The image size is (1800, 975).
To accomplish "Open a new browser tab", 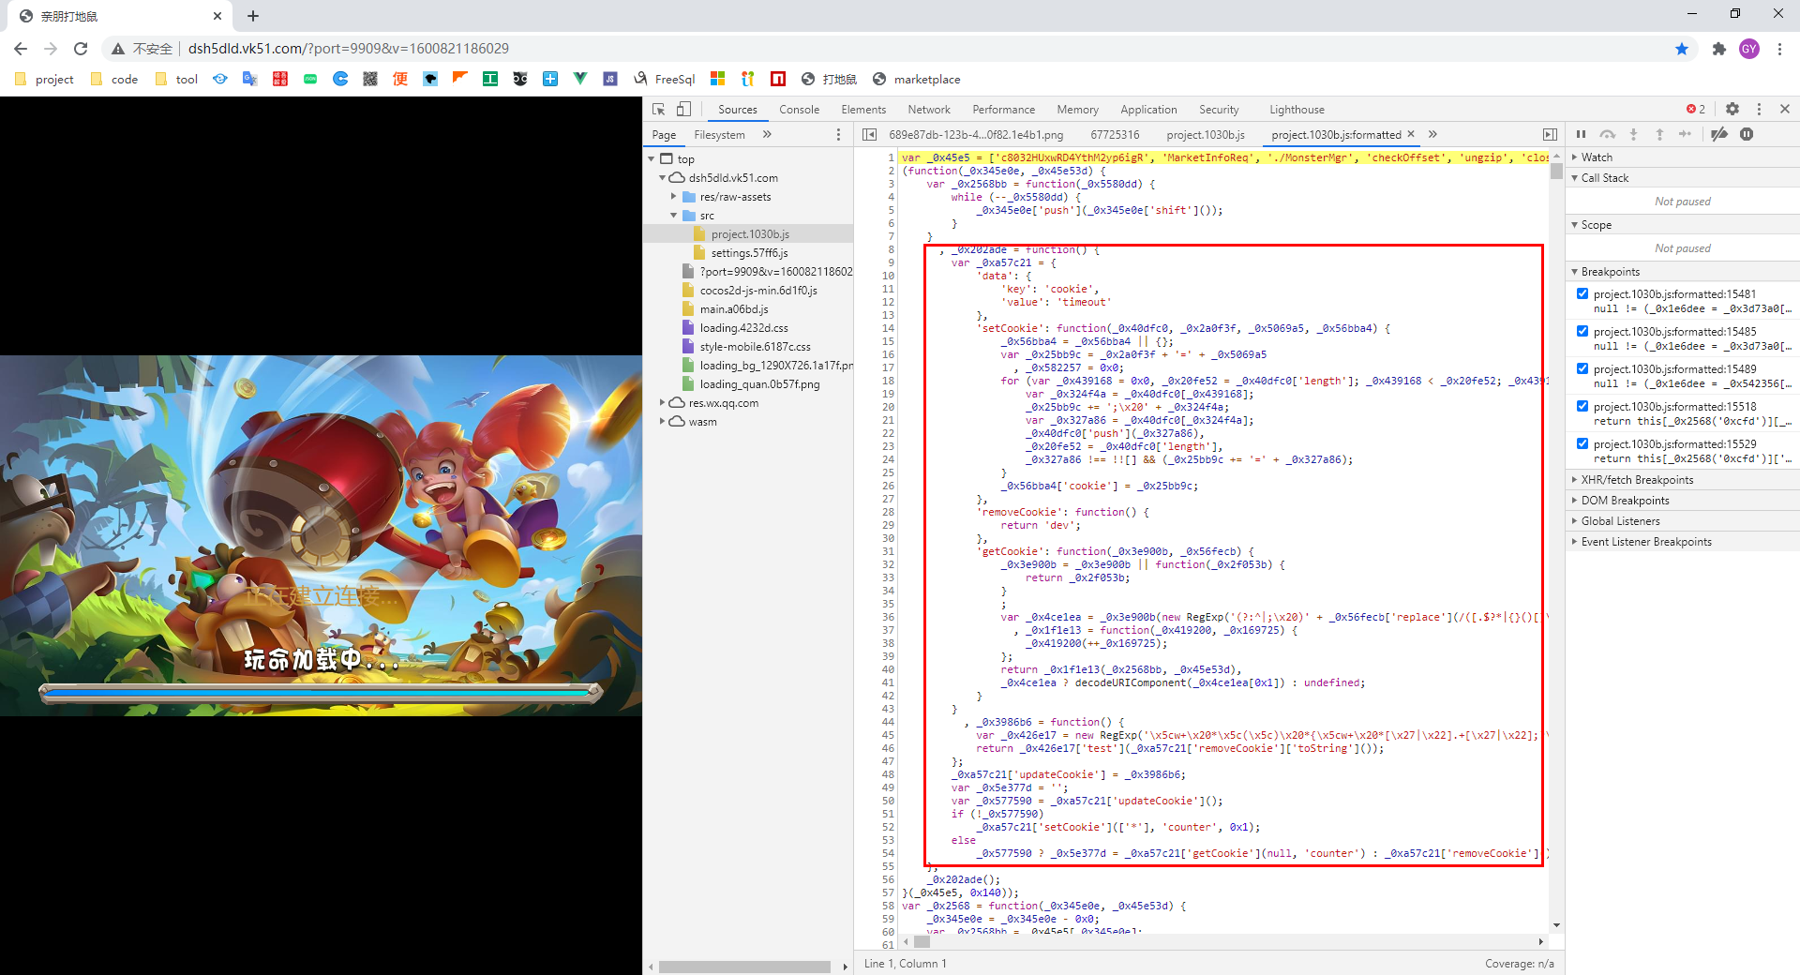I will click(x=253, y=16).
